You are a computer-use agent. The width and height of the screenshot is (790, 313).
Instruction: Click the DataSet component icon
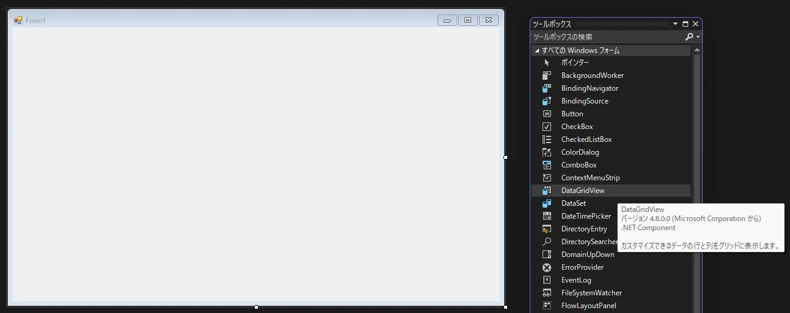point(547,203)
